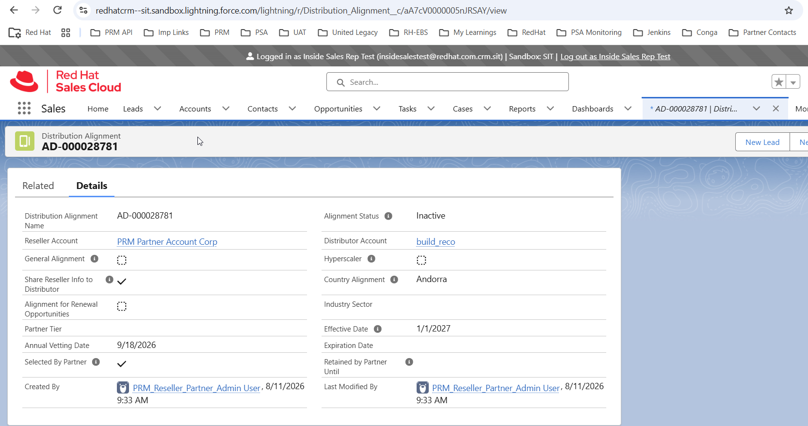Open the PSA Monitoring bookmark folder
Viewport: 808px width, 426px height.
[x=589, y=32]
